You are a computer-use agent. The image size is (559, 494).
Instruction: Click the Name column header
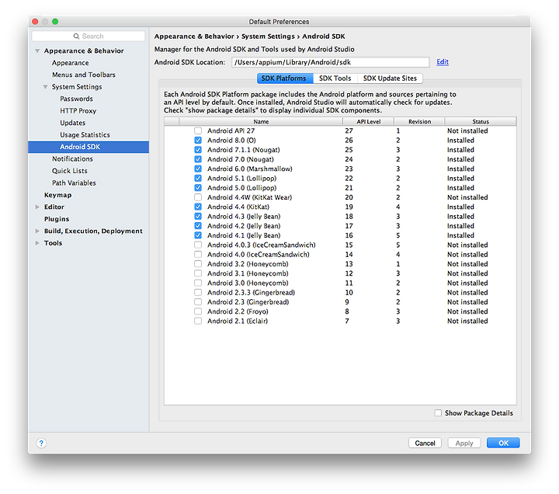pos(261,122)
